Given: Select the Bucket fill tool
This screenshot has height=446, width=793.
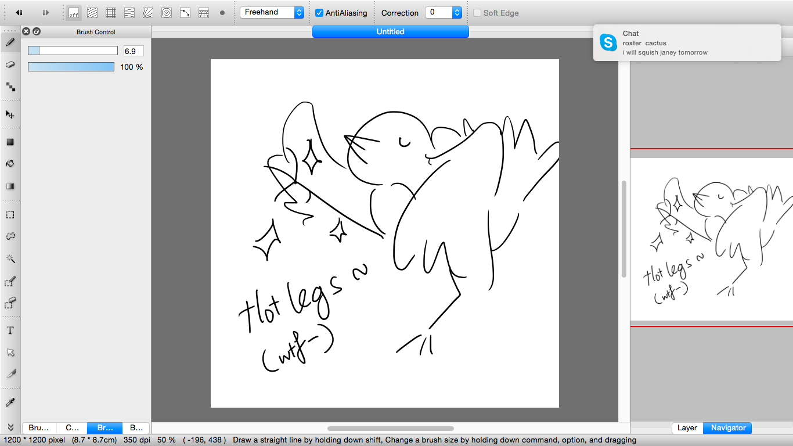Looking at the screenshot, I should point(10,164).
